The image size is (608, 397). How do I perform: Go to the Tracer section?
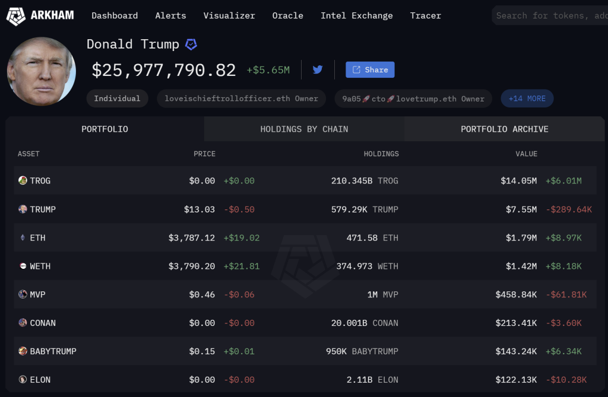pyautogui.click(x=425, y=15)
